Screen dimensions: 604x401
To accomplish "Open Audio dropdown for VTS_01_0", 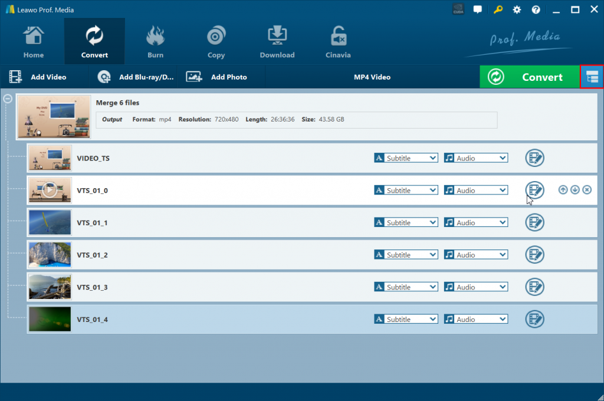I will click(476, 190).
